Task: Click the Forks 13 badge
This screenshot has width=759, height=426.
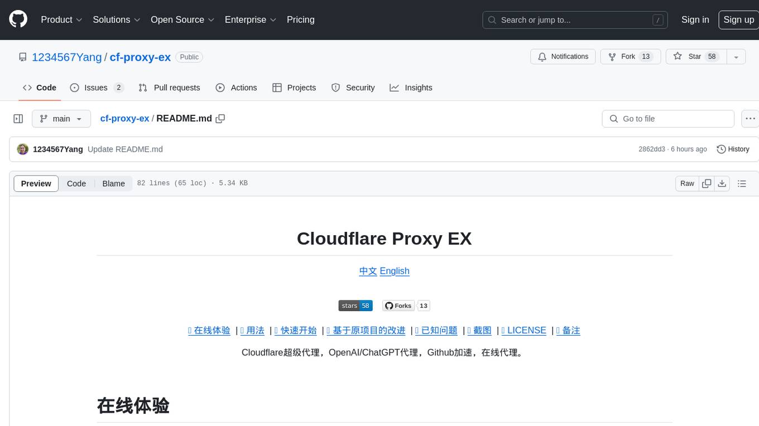Action: [406, 306]
